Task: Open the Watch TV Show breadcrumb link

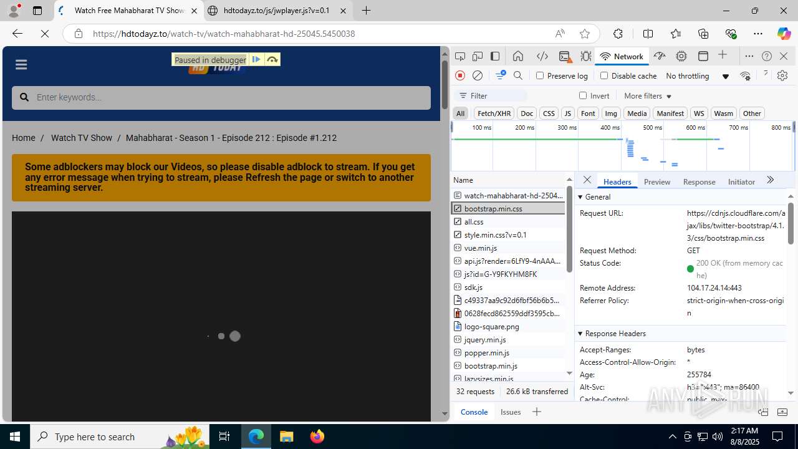Action: click(x=82, y=138)
